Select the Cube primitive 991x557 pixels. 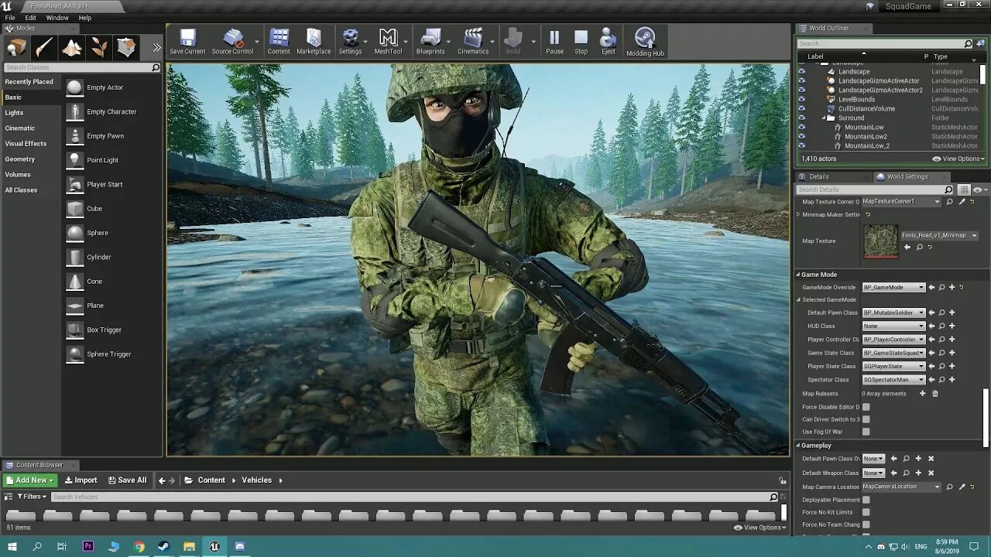(x=94, y=208)
